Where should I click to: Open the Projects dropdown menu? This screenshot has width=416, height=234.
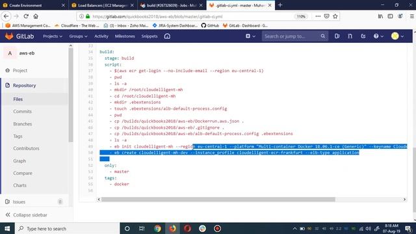[53, 36]
